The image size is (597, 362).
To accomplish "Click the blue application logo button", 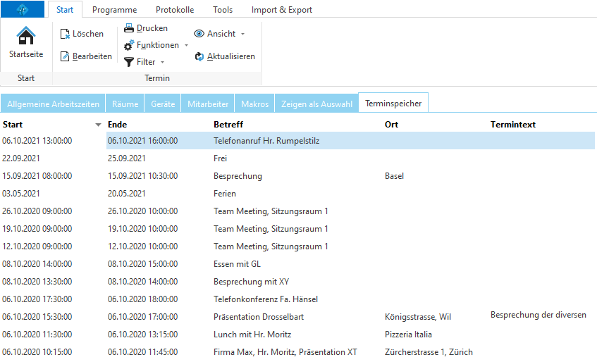I will (23, 9).
